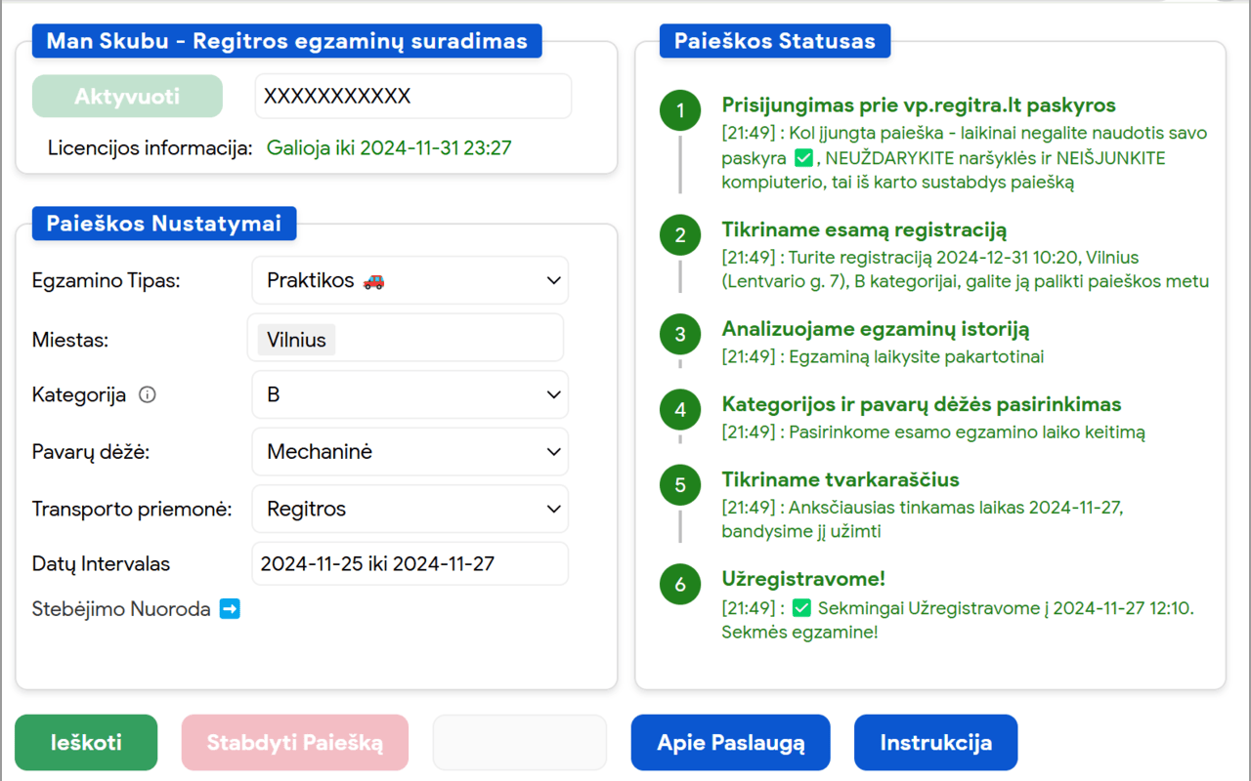Expand the Transporto priemonė dropdown
Viewport: 1251px width, 781px height.
click(410, 509)
